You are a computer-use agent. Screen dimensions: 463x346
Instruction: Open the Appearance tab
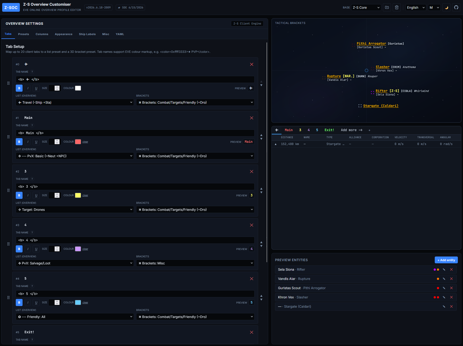[64, 34]
